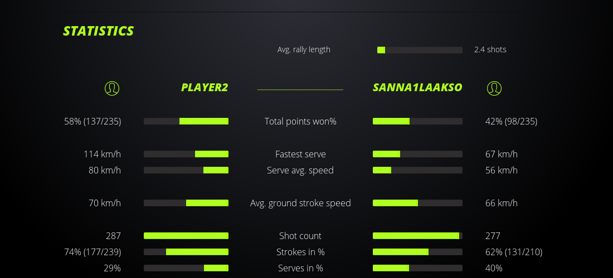Click Player2's Fastest serve bar
Screen dimensions: 613x278
[x=186, y=154]
